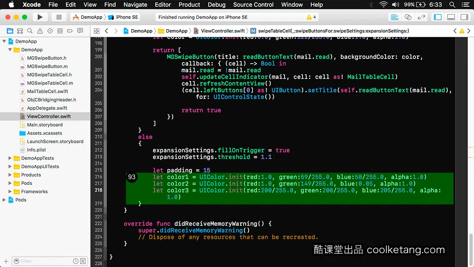Viewport: 474px width, 267px height.
Task: Open the Wi-Fi status menu
Action: tap(383, 5)
